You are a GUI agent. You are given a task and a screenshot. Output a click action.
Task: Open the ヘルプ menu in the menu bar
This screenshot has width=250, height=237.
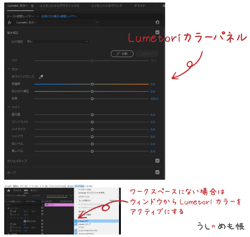click(x=89, y=186)
